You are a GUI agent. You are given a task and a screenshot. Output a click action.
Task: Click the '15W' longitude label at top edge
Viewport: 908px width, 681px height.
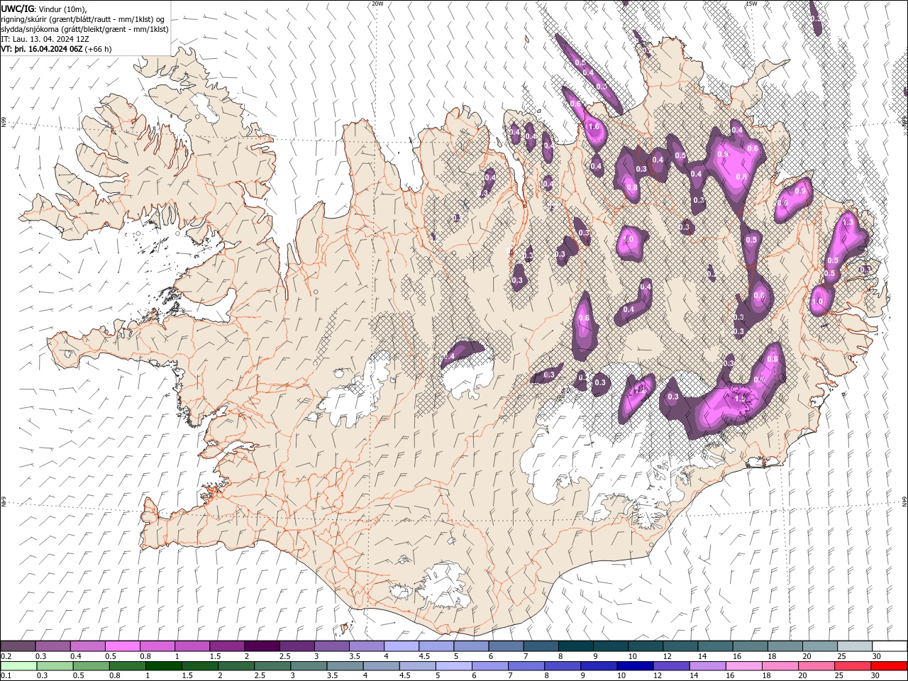click(x=751, y=4)
